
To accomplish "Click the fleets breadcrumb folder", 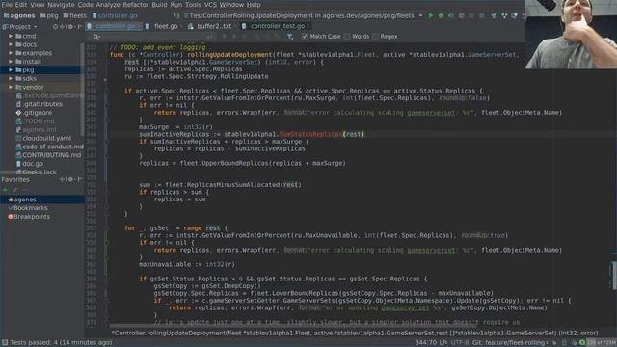I will pos(74,15).
